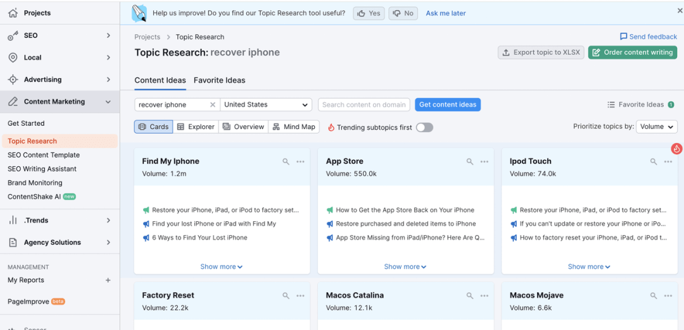Viewport: 684px width, 330px height.
Task: Click the search icon on Ipod Touch card
Action: click(654, 162)
